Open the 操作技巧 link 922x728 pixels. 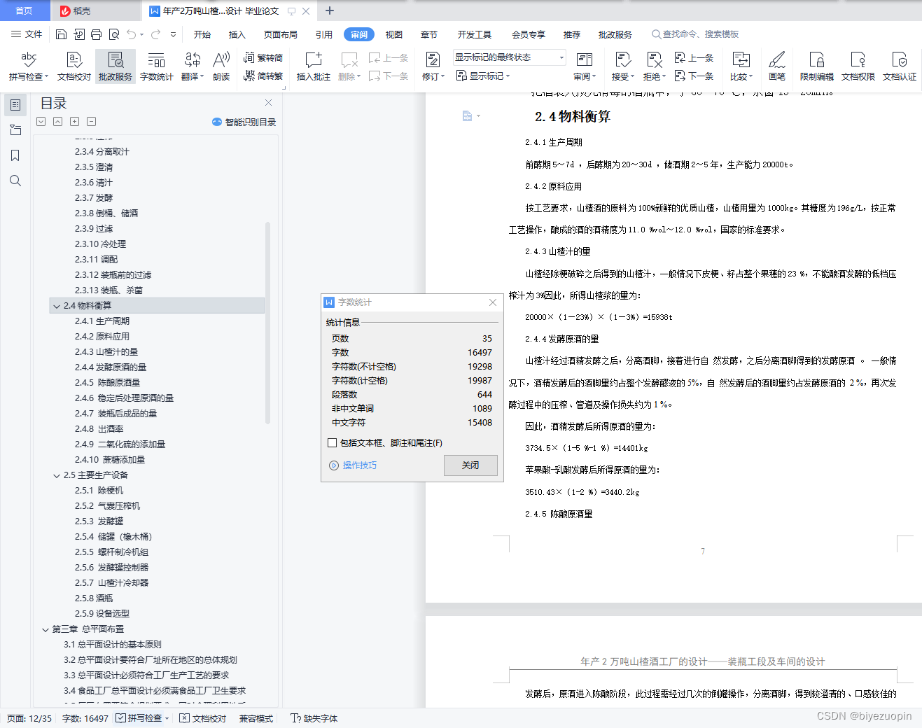353,465
